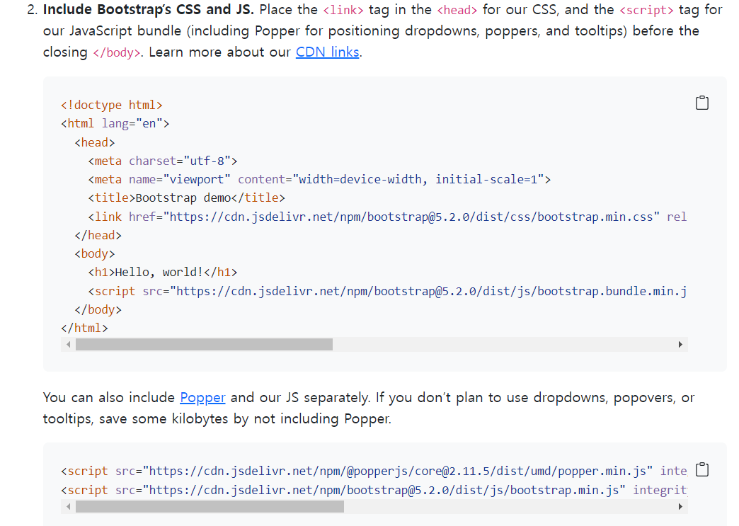The width and height of the screenshot is (739, 526).
Task: Click left arrow of script snippet scrollbar
Action: [69, 507]
